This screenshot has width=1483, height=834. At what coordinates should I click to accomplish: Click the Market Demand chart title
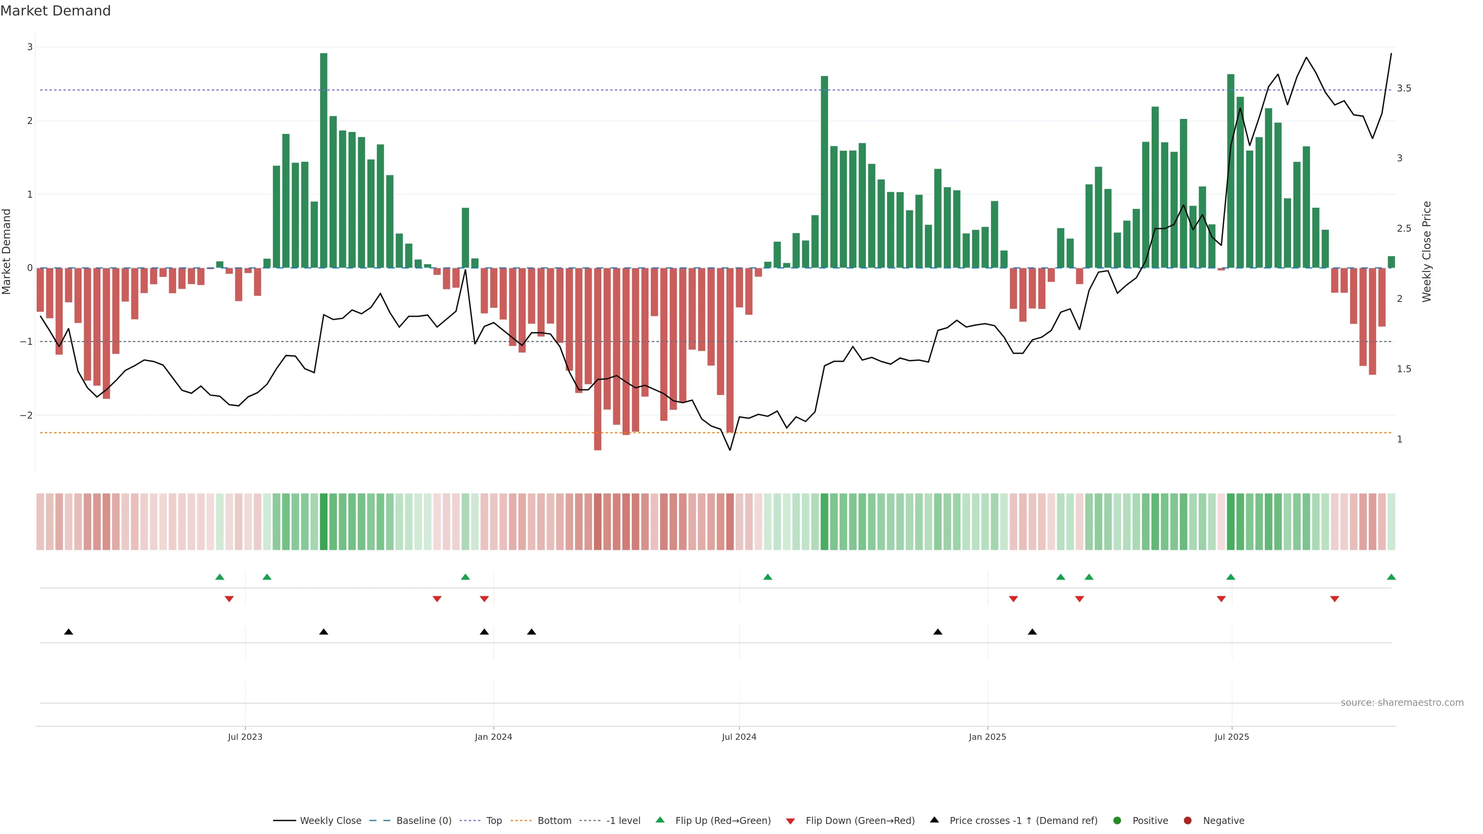click(55, 11)
